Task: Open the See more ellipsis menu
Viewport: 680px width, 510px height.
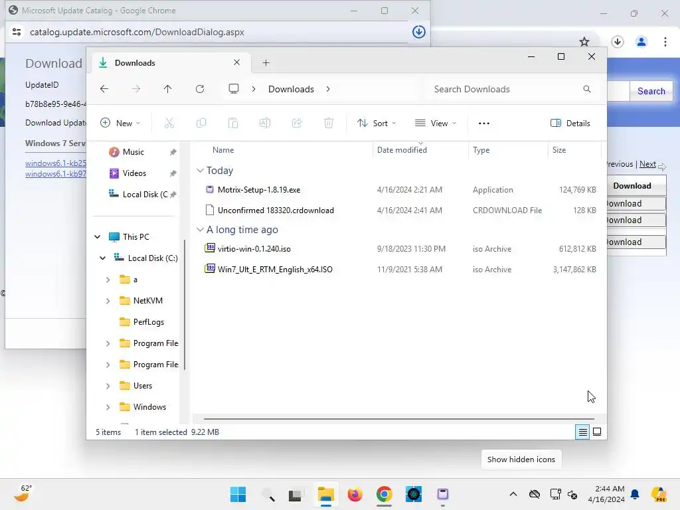Action: pyautogui.click(x=484, y=123)
